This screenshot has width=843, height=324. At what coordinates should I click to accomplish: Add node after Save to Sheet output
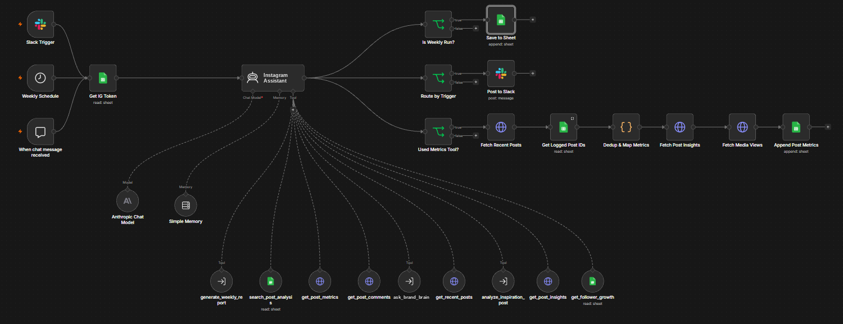(533, 19)
